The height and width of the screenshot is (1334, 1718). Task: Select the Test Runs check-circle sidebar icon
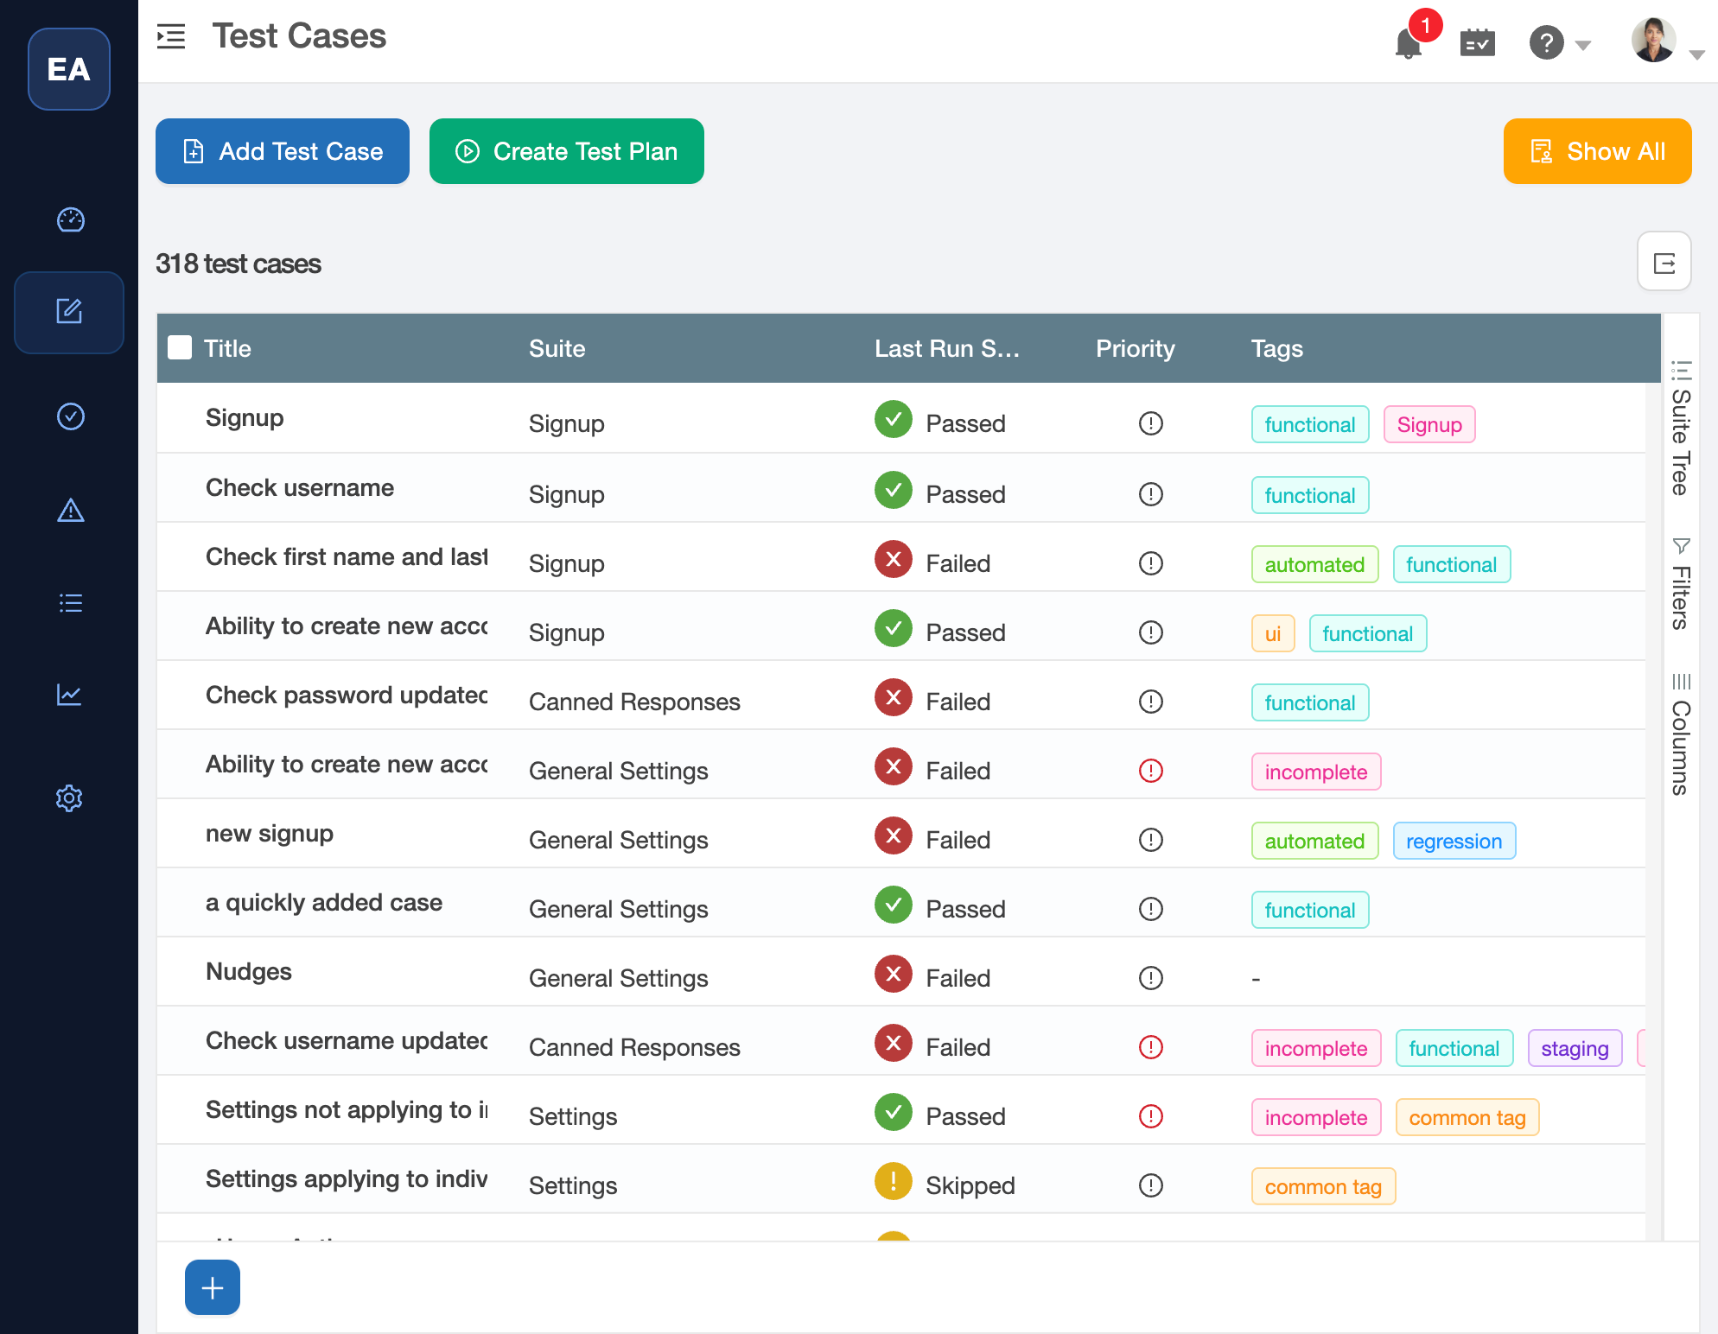coord(69,416)
